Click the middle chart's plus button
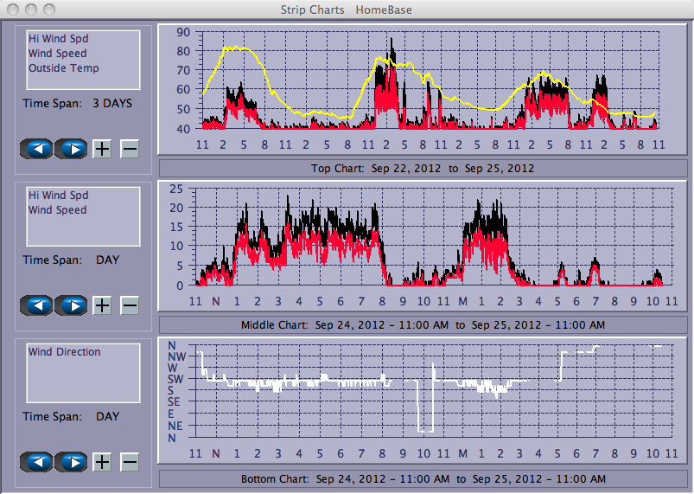This screenshot has width=694, height=494. (102, 305)
